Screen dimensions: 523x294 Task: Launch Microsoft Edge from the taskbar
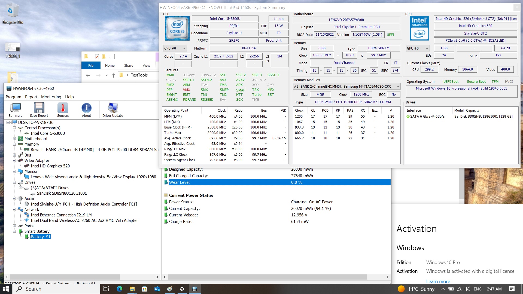120,289
